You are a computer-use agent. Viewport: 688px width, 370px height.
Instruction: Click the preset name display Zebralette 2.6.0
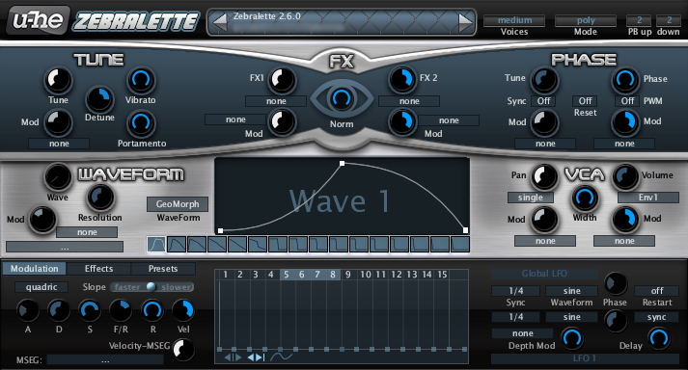[x=266, y=16]
